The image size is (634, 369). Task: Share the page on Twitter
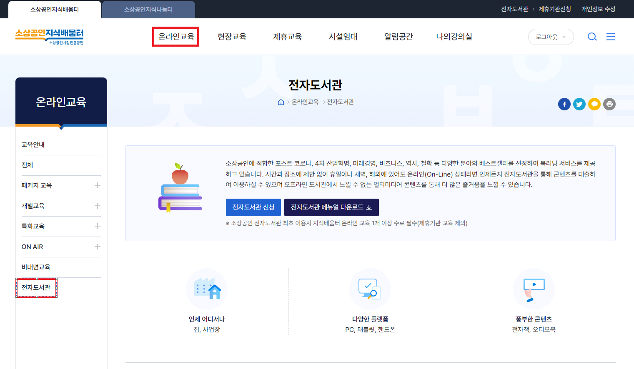click(579, 104)
